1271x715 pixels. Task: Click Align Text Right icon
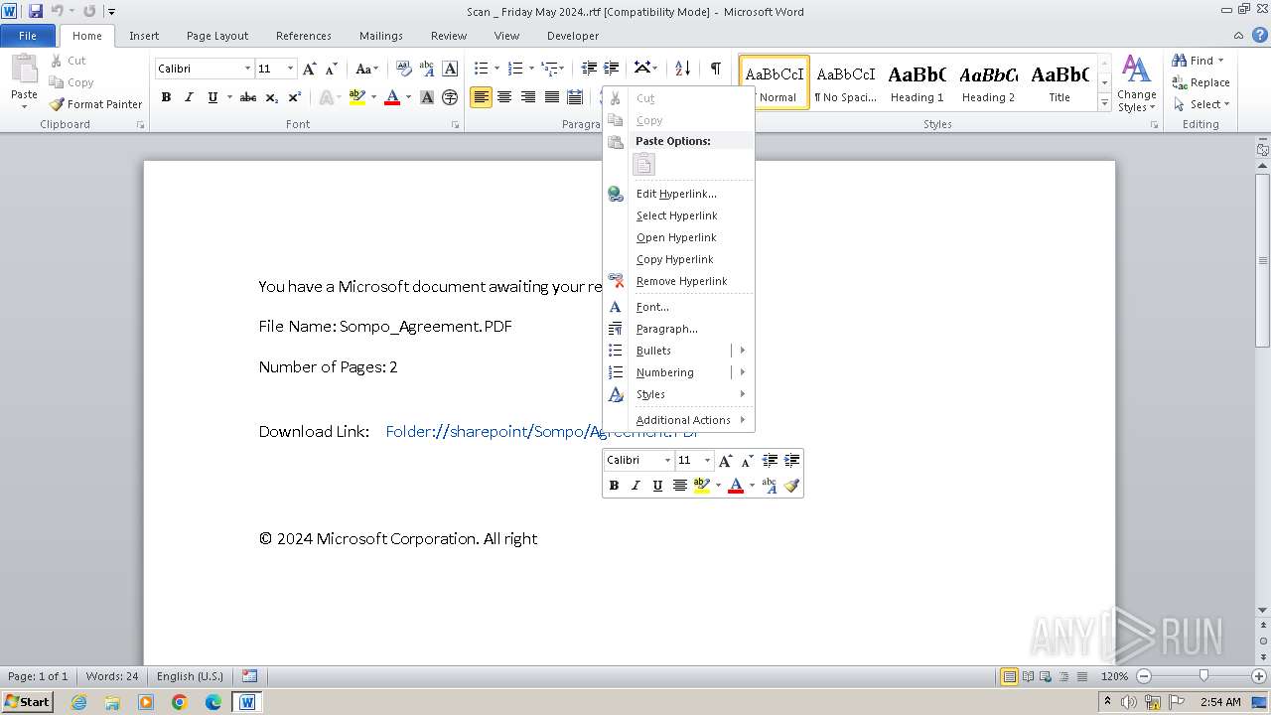pyautogui.click(x=528, y=97)
